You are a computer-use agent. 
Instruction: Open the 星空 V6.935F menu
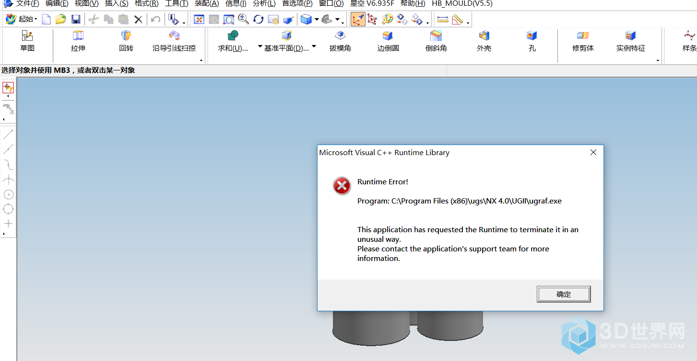[372, 4]
